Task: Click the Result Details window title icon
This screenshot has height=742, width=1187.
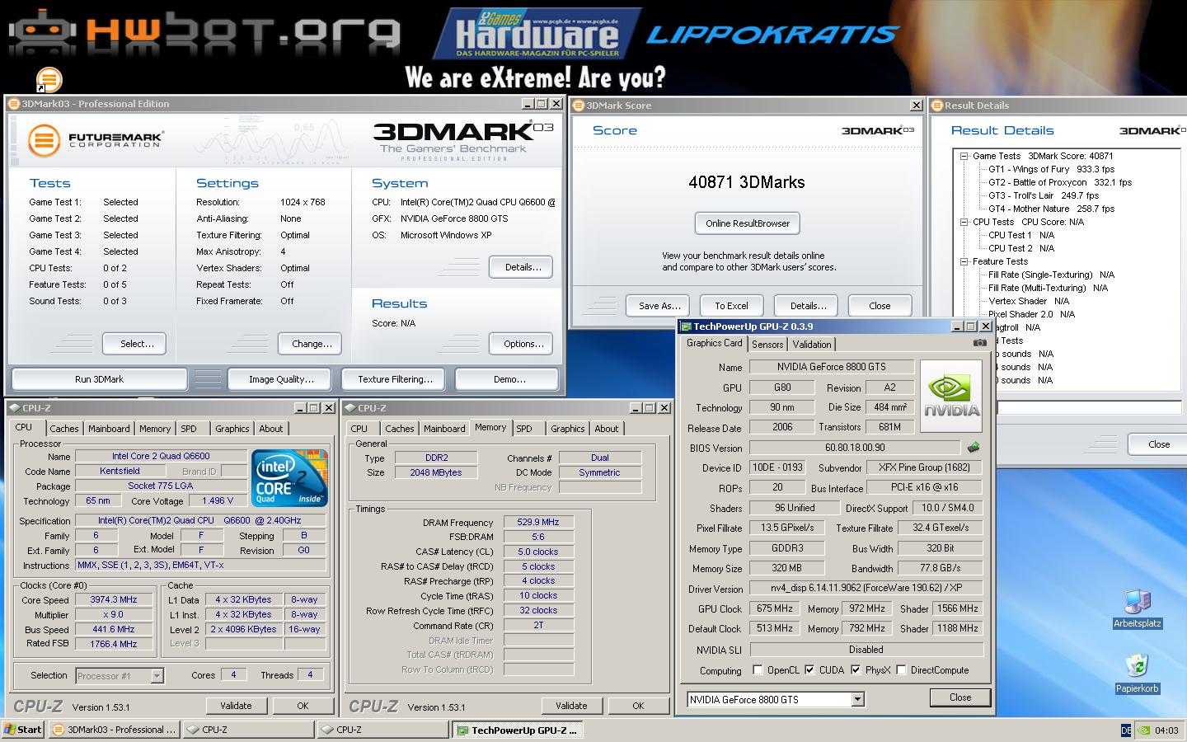Action: 937,106
